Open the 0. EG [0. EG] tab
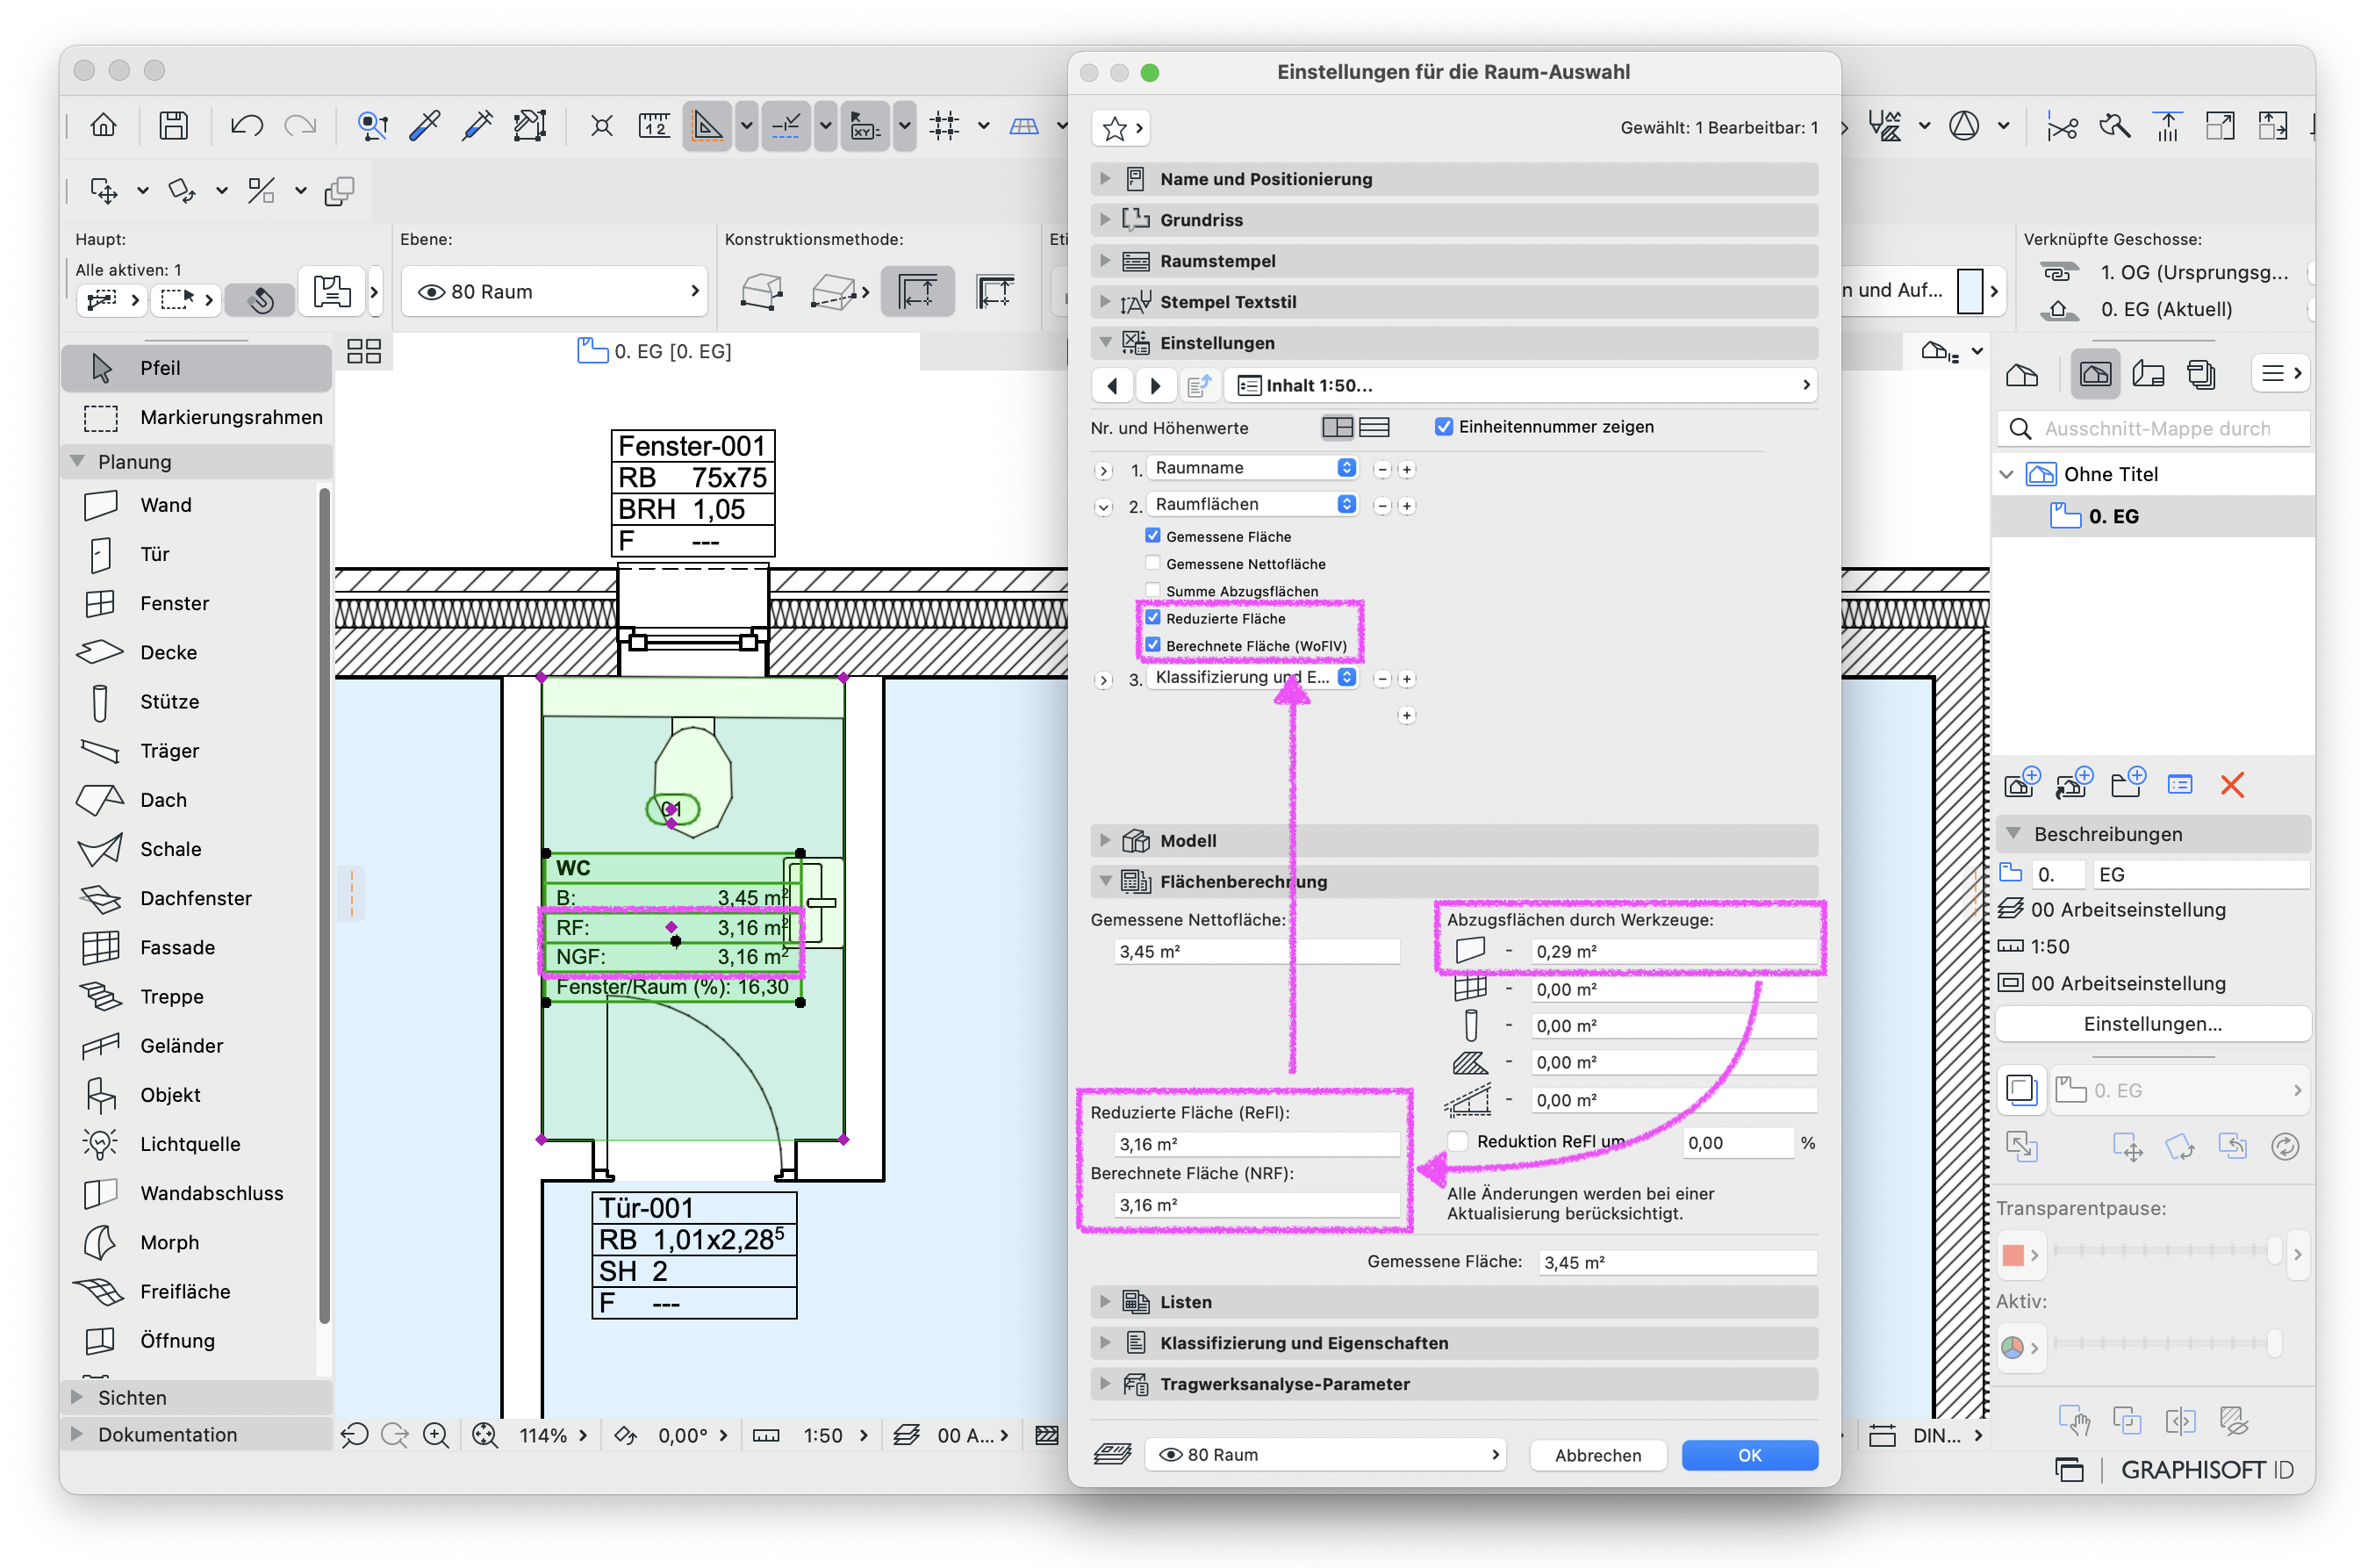Image resolution: width=2375 pixels, height=1568 pixels. click(x=656, y=352)
